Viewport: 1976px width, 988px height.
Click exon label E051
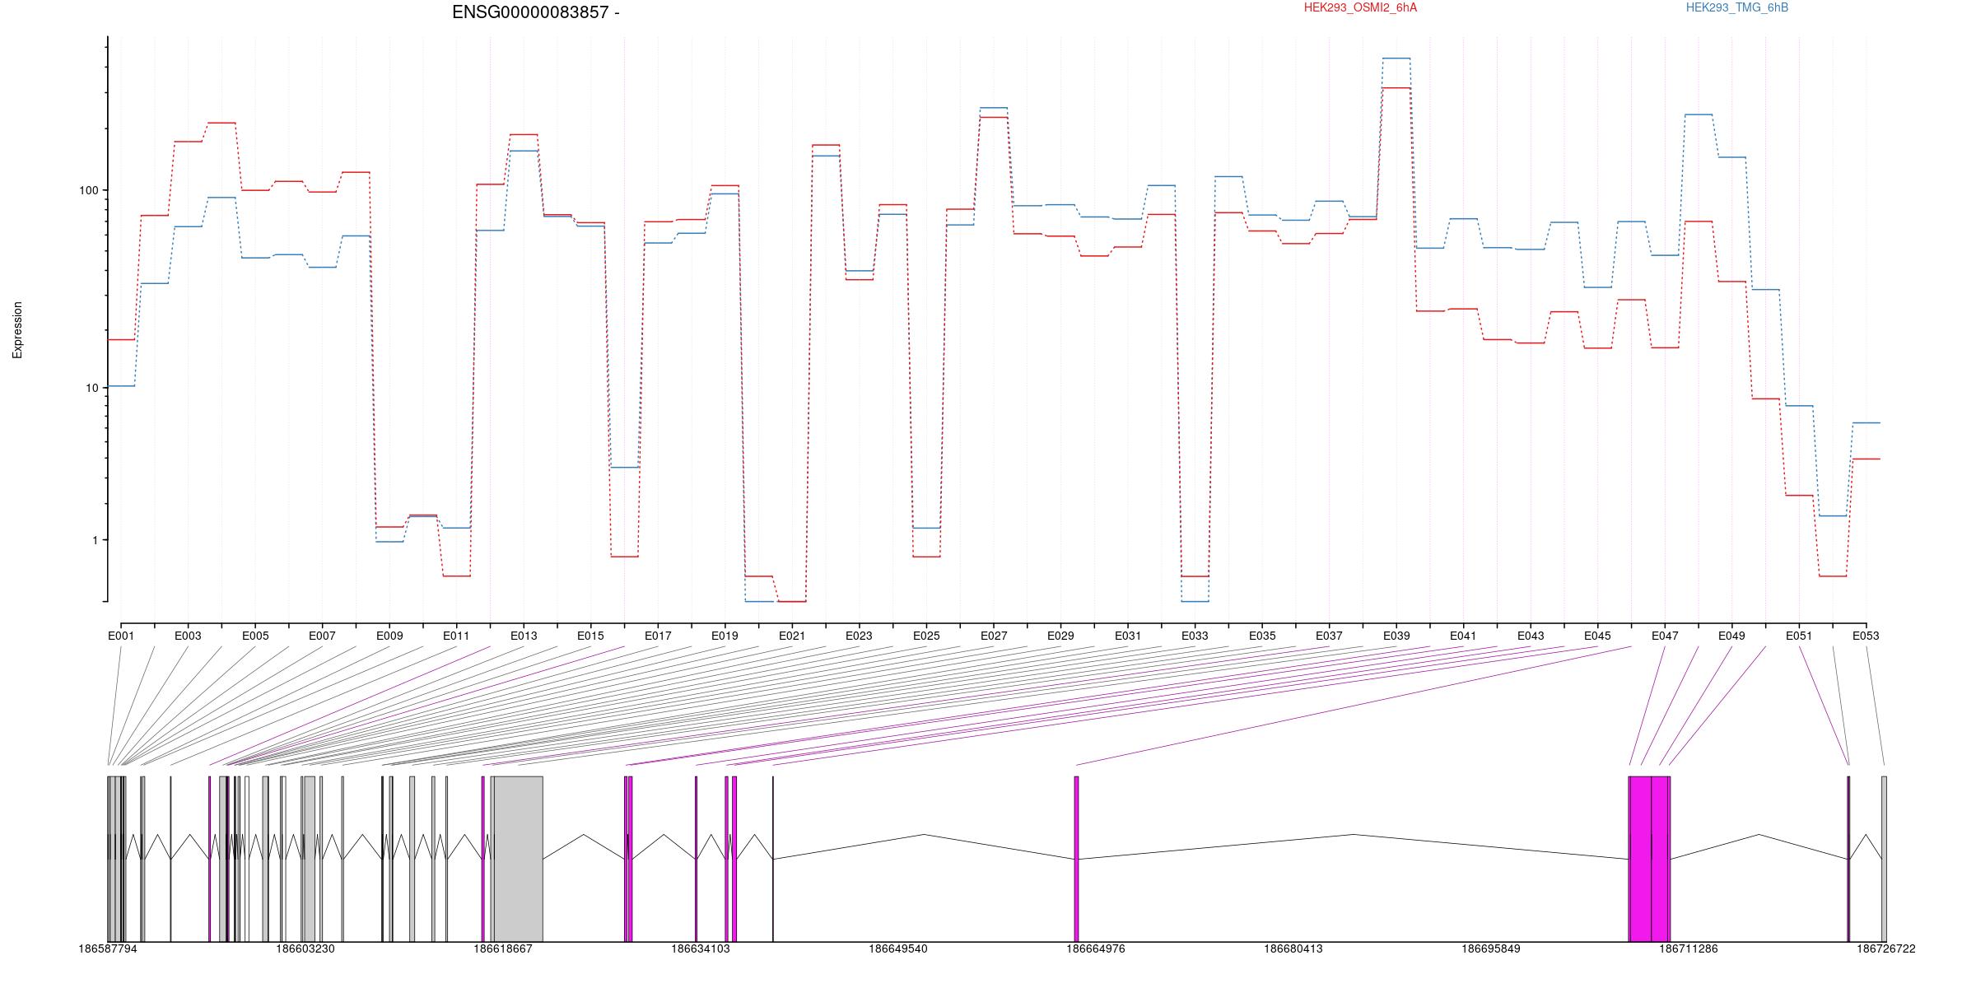[x=1799, y=636]
